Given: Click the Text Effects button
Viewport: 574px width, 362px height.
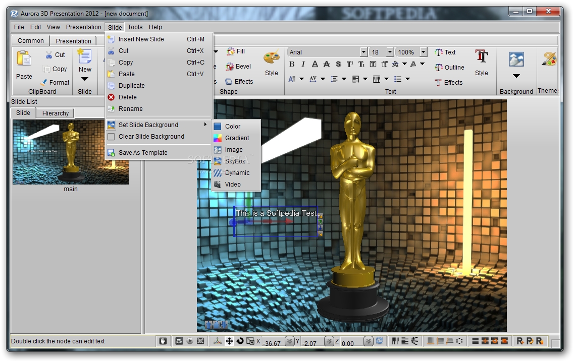Looking at the screenshot, I should 449,83.
